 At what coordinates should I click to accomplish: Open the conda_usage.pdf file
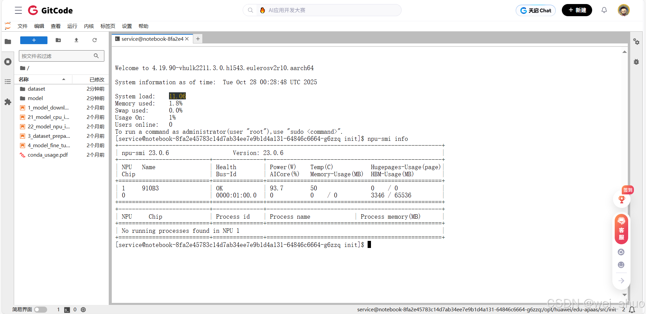62,155
